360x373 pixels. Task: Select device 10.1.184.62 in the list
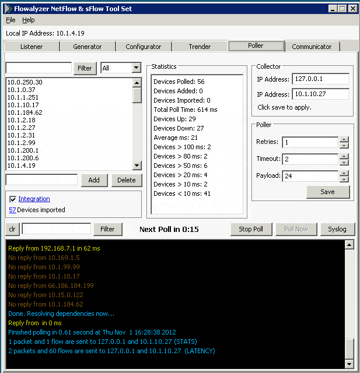pos(69,112)
